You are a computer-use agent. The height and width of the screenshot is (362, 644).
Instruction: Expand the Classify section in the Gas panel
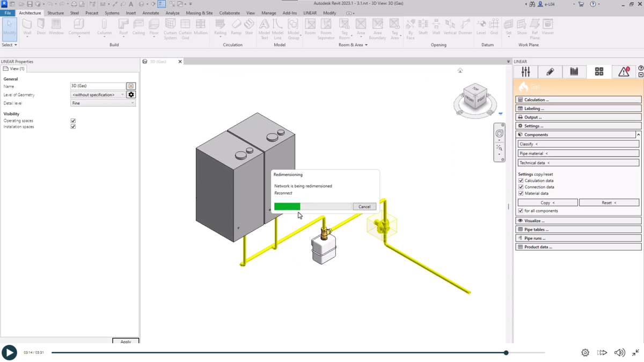point(578,143)
